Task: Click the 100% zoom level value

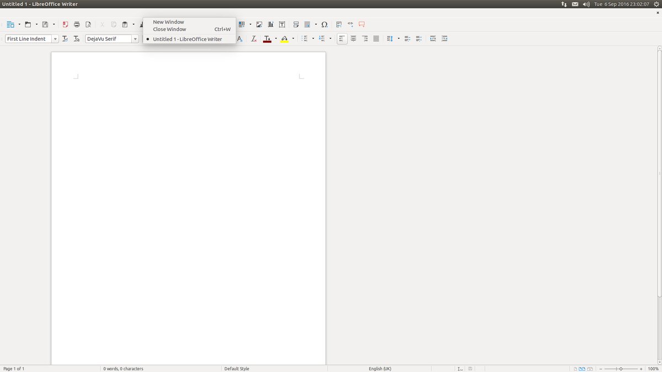Action: tap(653, 369)
